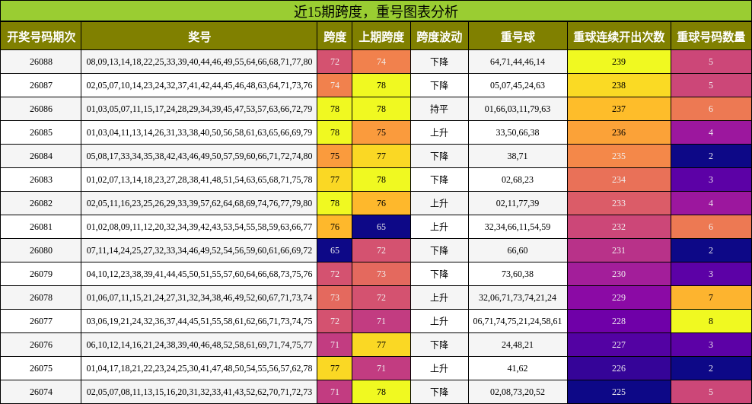Select the 上期跨度 value 73 in row 26079
The image size is (752, 404).
[381, 274]
